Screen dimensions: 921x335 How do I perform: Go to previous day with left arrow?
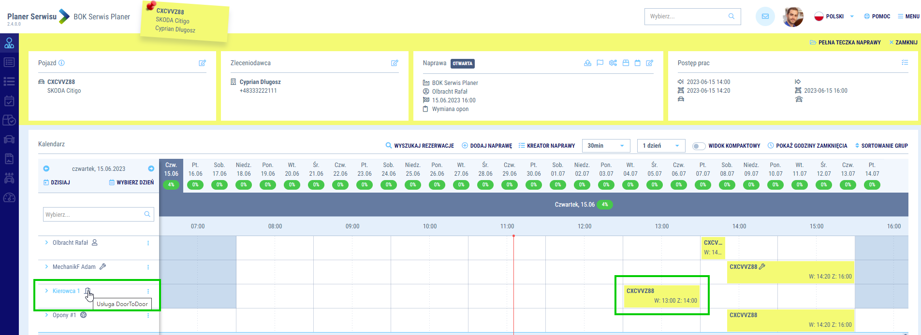point(46,168)
